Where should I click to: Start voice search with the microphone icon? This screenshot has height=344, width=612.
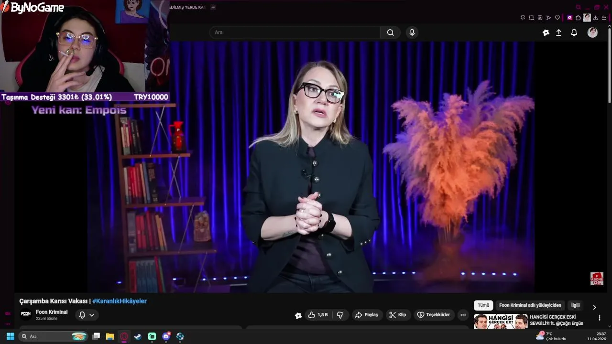pos(412,32)
